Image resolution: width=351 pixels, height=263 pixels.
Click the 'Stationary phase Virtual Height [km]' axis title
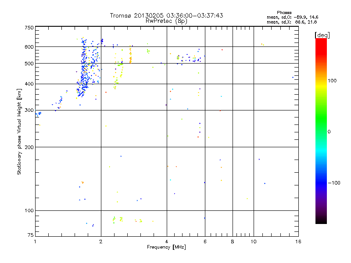(19, 131)
